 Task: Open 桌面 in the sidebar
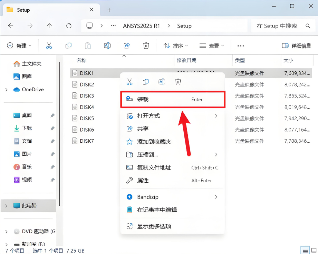pos(22,115)
